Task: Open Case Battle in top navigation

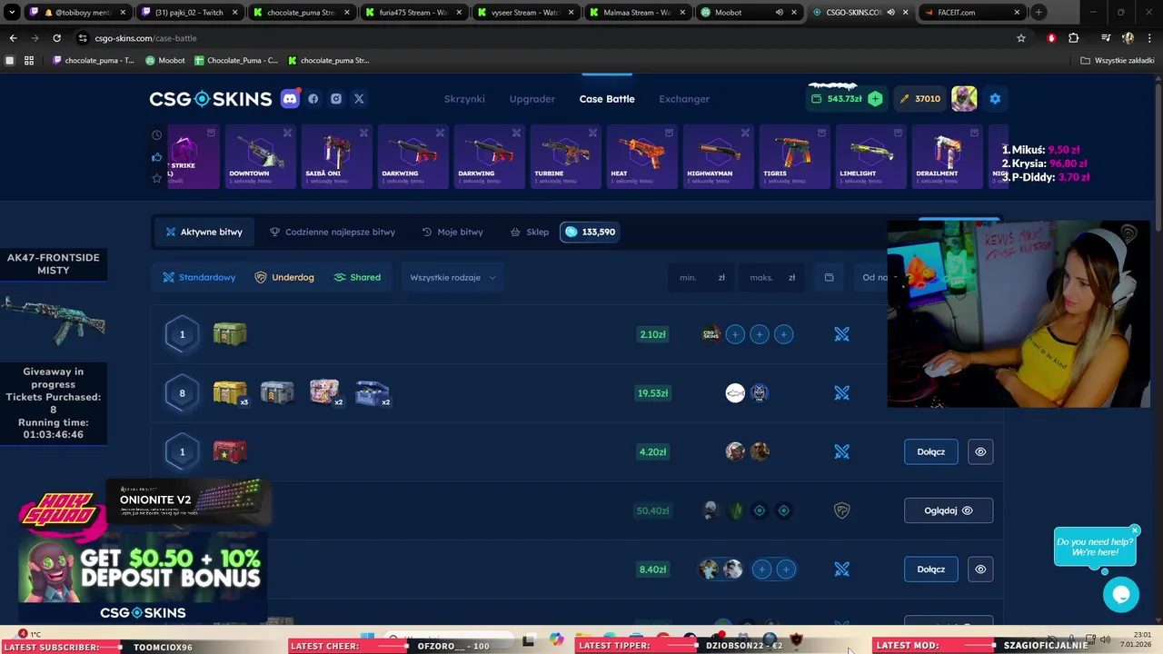Action: (x=607, y=99)
